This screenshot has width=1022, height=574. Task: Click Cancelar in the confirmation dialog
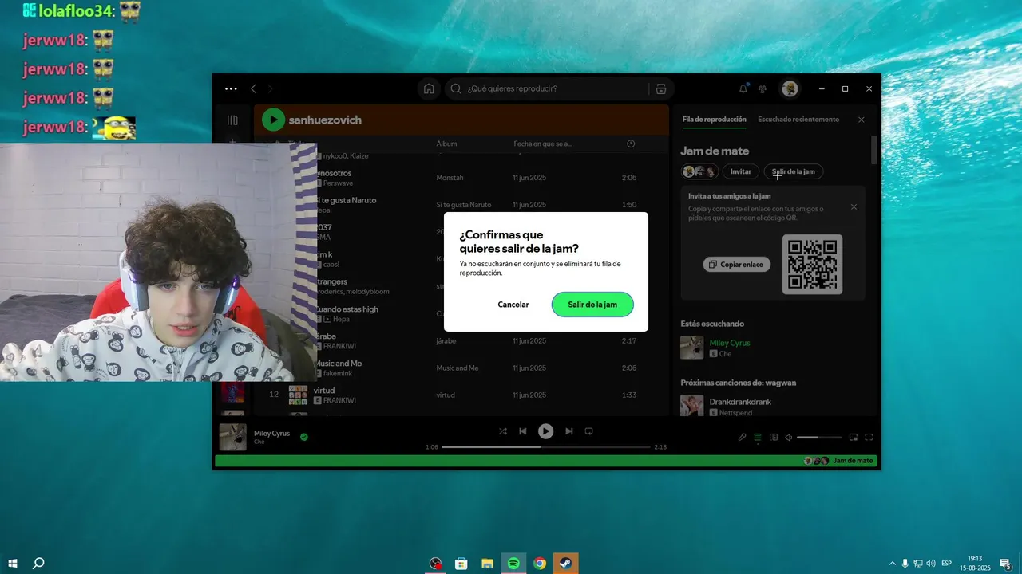pyautogui.click(x=513, y=305)
